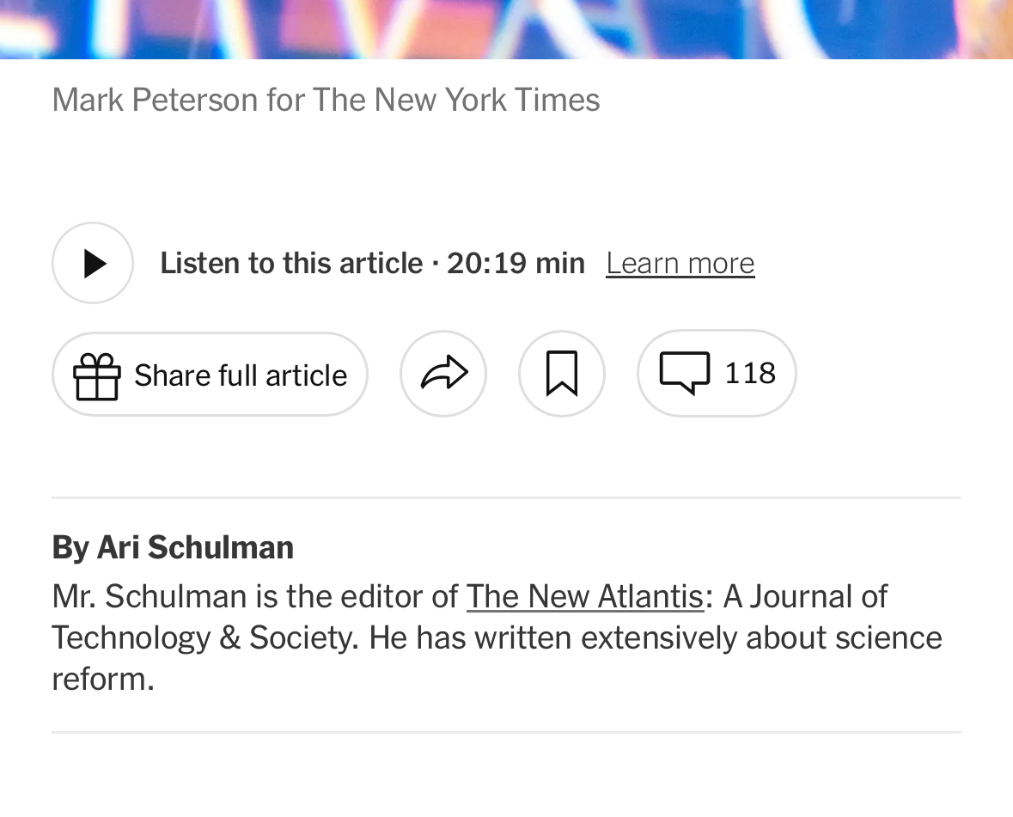
Task: Open the Learn more link
Action: 680,263
